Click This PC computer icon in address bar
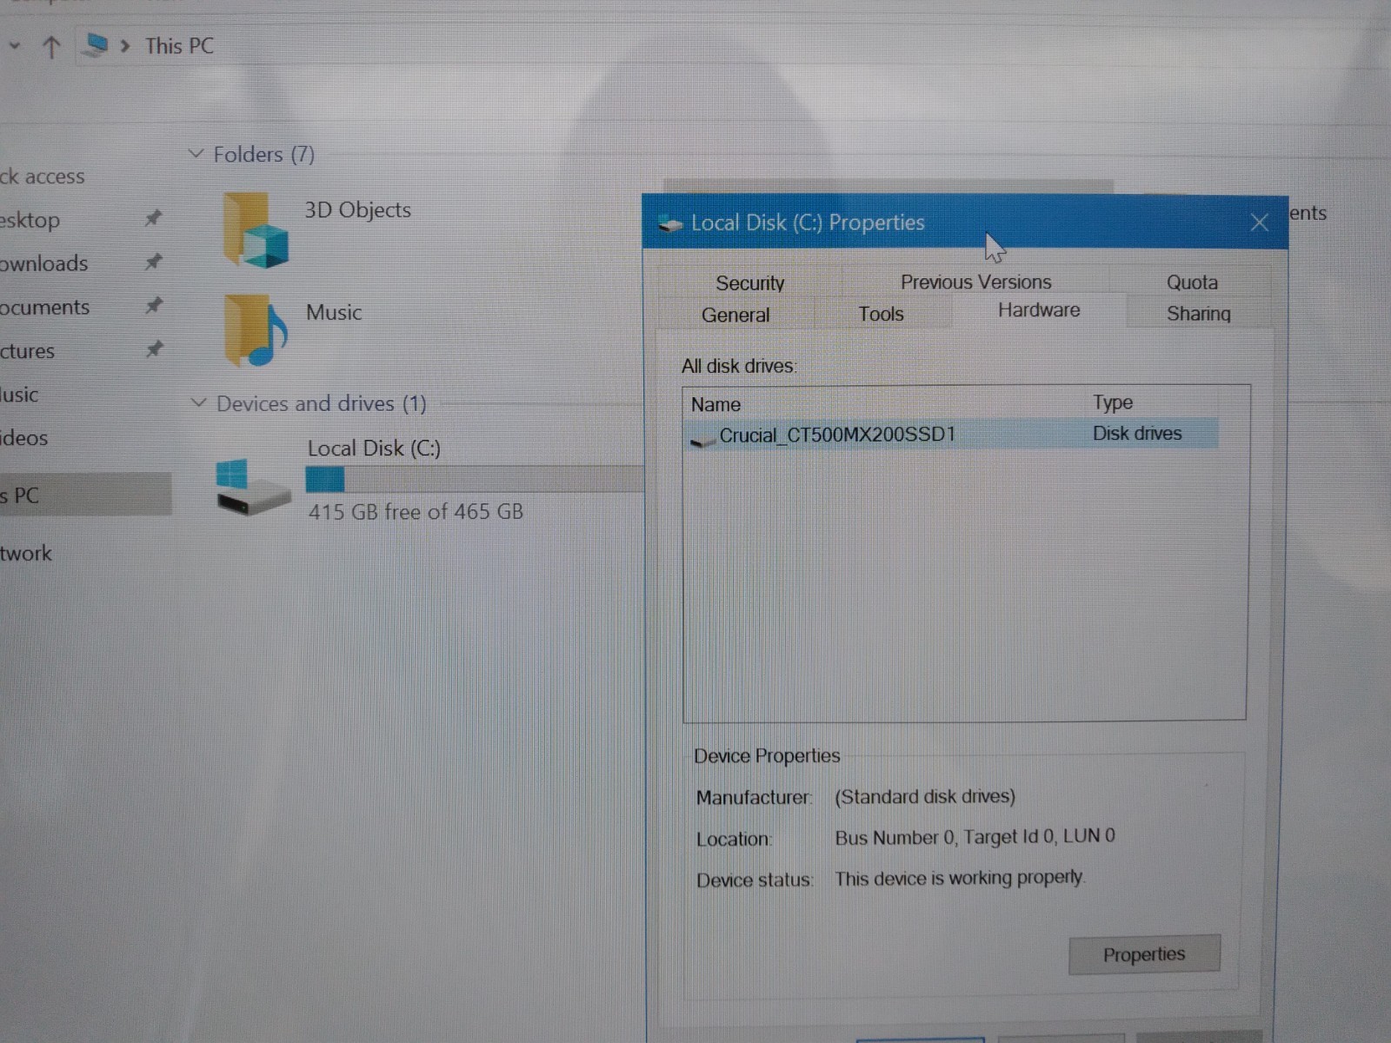 pyautogui.click(x=96, y=45)
